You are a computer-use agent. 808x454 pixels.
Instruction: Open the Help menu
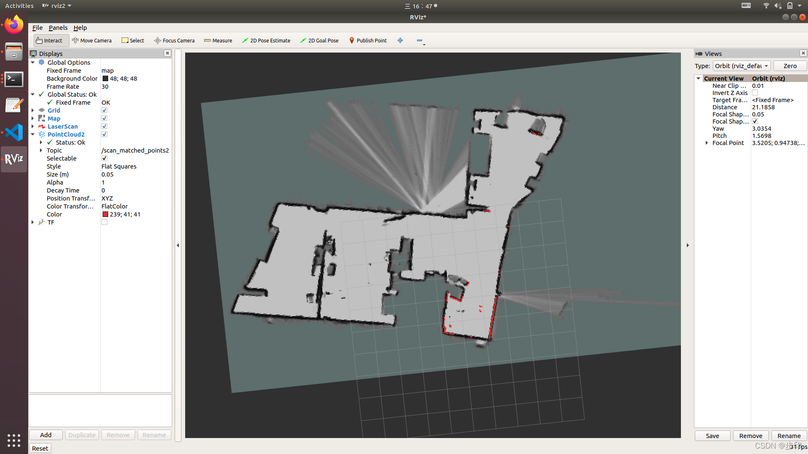(x=80, y=28)
